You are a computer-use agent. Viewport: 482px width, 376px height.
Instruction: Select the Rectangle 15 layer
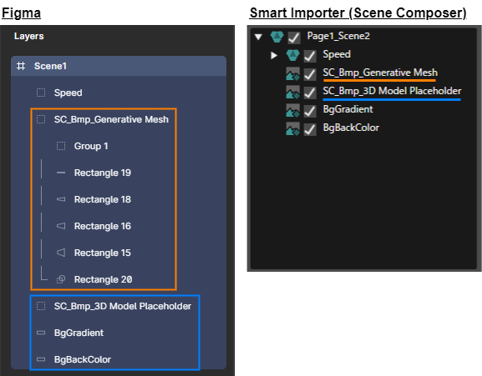pyautogui.click(x=103, y=253)
